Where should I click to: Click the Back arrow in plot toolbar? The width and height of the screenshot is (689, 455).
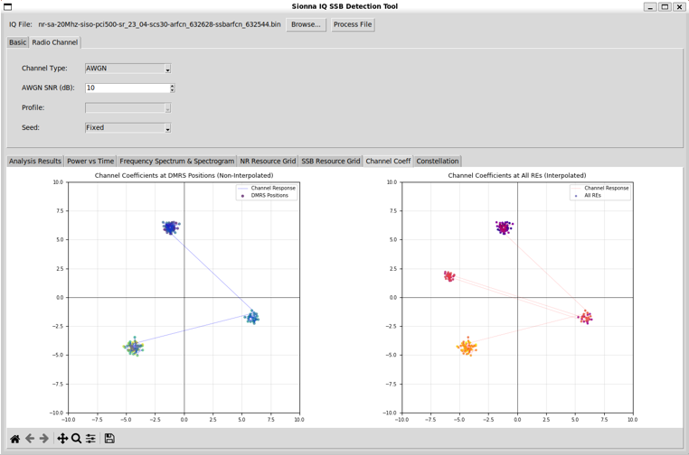point(30,439)
